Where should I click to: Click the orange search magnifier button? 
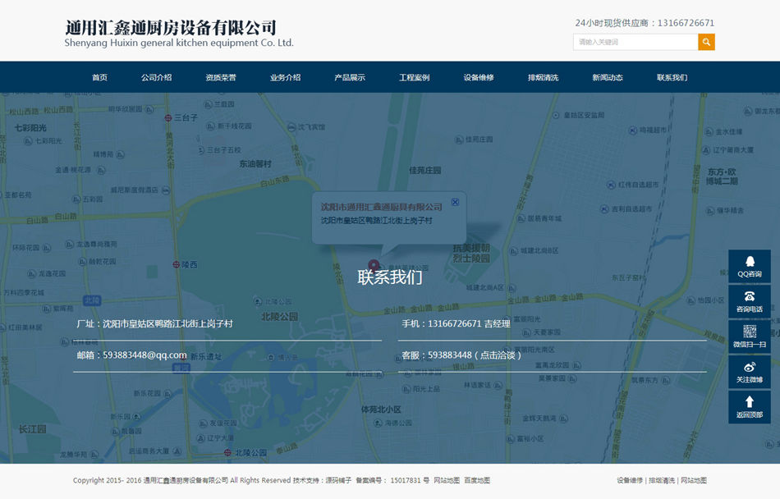point(706,42)
